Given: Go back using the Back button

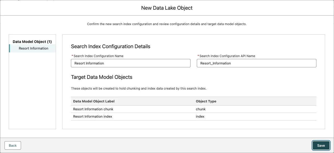Looking at the screenshot, I should pos(13,145).
